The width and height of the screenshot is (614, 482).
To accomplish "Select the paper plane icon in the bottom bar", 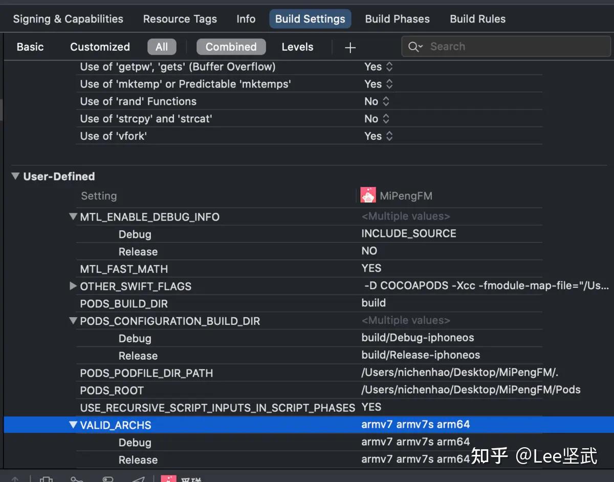I will pos(139,479).
